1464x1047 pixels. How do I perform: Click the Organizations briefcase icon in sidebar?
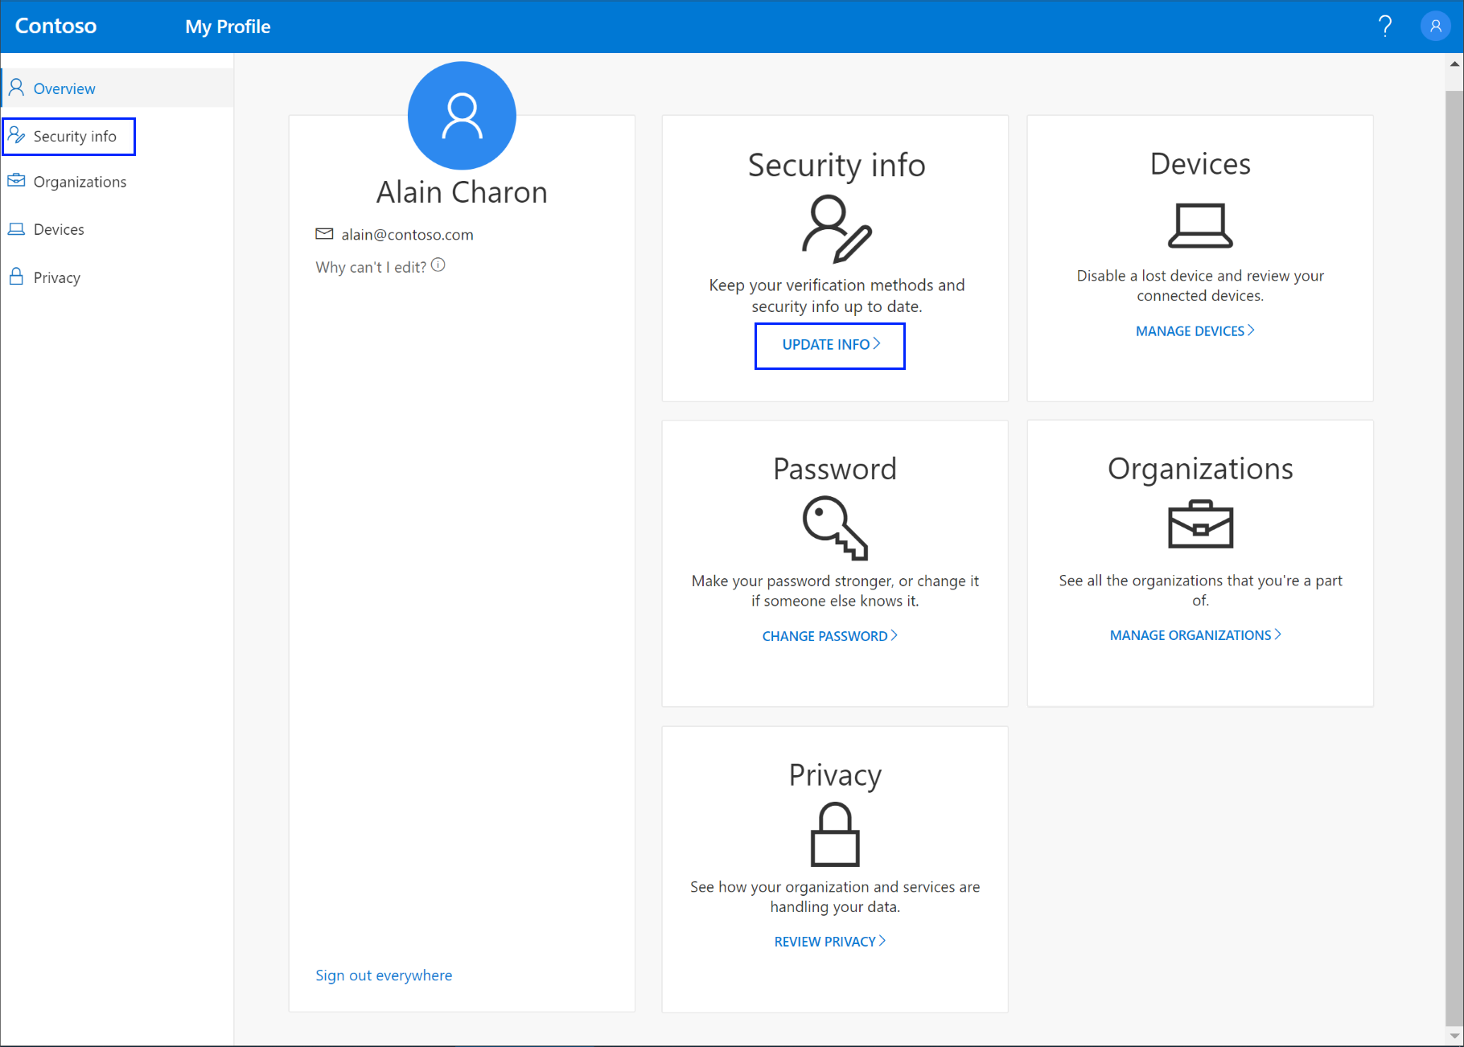pyautogui.click(x=17, y=181)
